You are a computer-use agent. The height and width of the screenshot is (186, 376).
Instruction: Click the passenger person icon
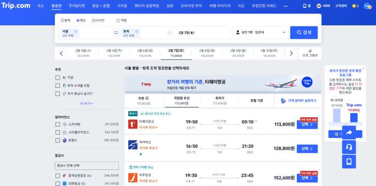click(x=238, y=33)
